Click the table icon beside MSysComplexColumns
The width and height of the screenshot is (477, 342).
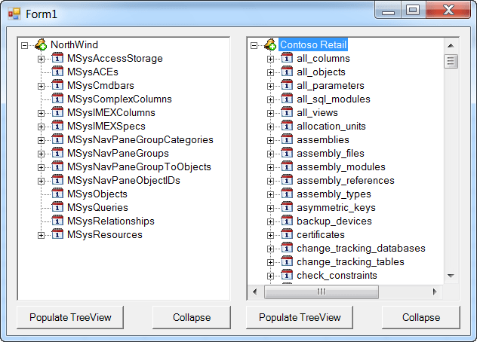tap(57, 99)
